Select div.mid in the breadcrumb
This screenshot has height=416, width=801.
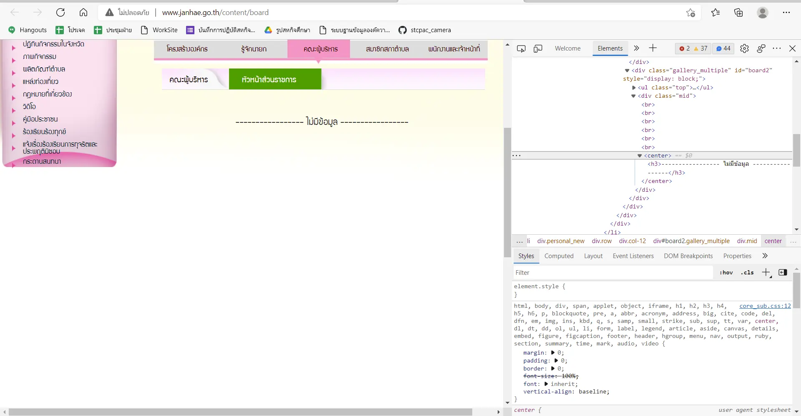click(x=747, y=241)
